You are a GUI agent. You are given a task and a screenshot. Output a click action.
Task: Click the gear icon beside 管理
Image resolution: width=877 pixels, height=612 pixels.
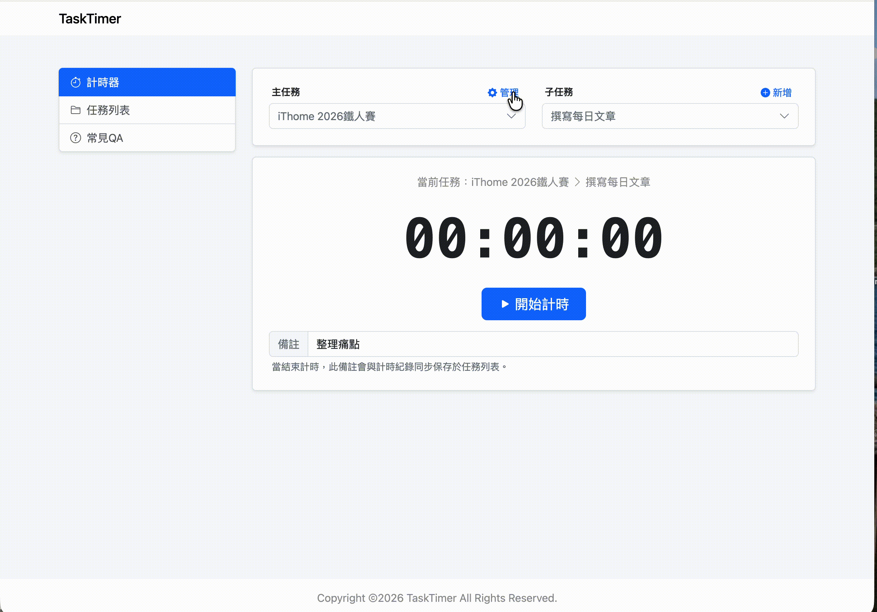point(492,93)
